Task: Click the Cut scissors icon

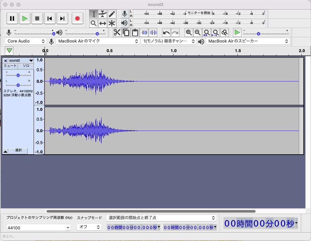Action: 117,32
